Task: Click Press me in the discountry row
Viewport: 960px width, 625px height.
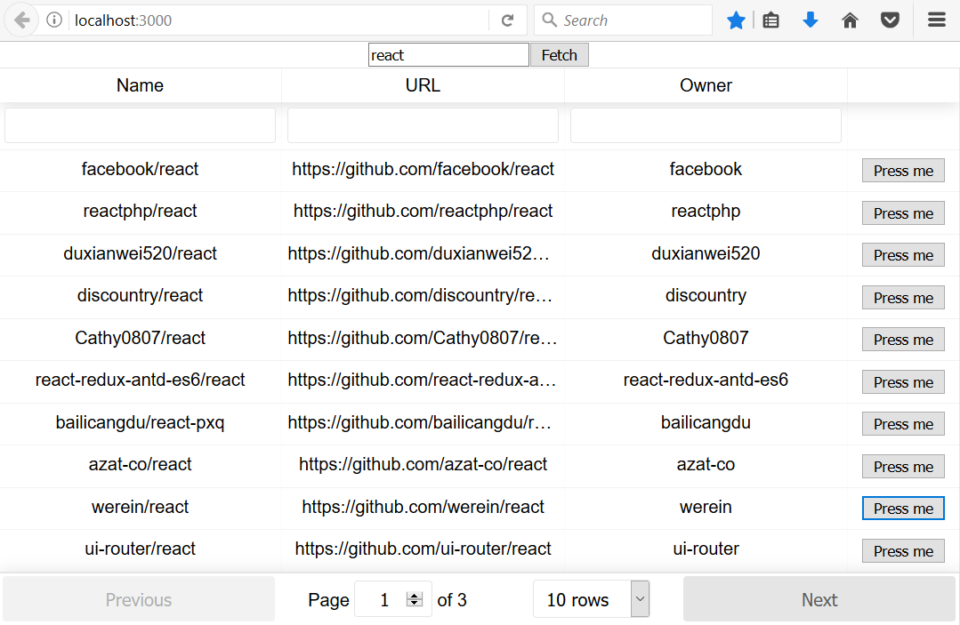Action: (903, 298)
